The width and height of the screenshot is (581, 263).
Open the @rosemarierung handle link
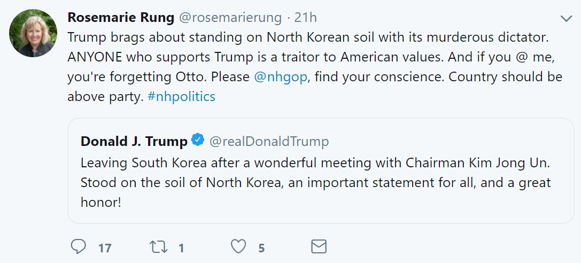(230, 18)
